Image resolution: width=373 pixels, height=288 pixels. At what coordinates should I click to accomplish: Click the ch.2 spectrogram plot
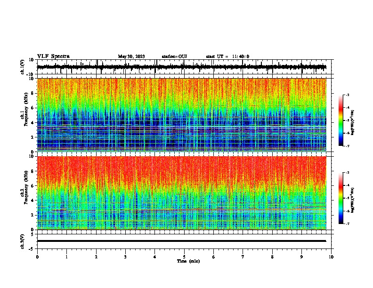(x=182, y=193)
